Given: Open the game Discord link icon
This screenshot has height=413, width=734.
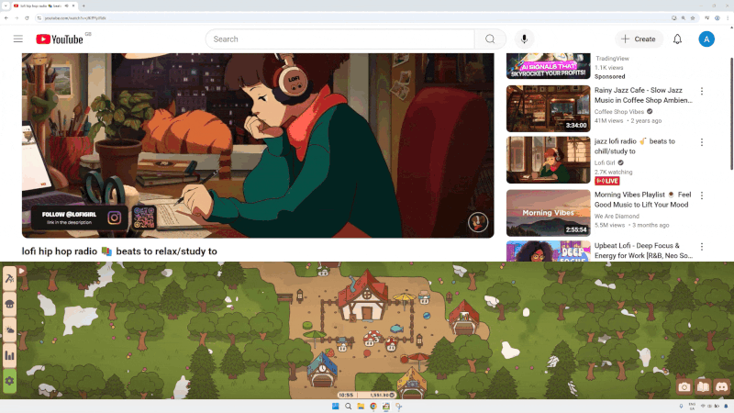Looking at the screenshot, I should coord(721,386).
